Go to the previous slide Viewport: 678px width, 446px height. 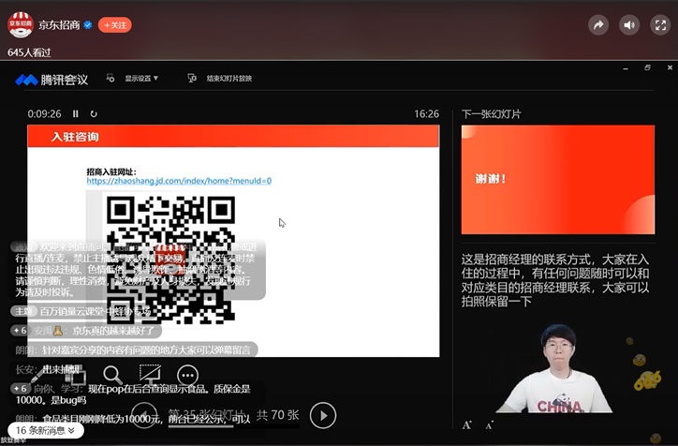144,415
